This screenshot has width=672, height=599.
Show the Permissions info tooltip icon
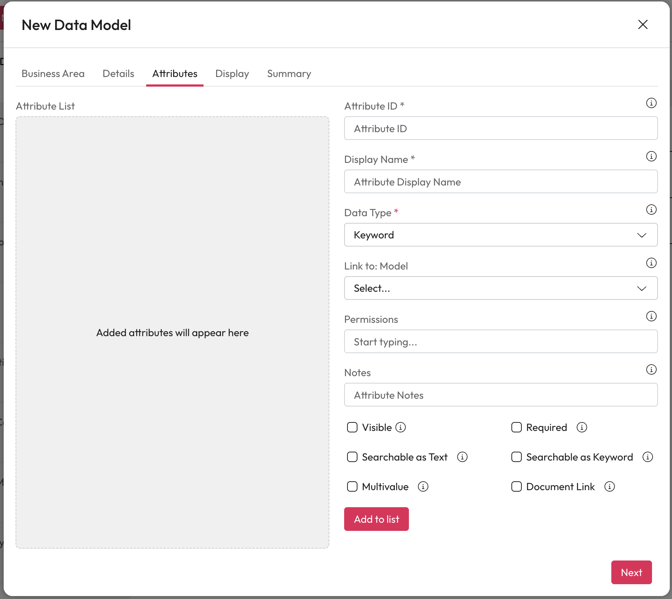[x=651, y=316]
